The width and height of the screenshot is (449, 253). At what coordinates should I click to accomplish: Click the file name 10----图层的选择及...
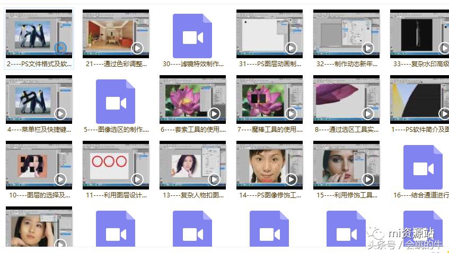click(40, 195)
